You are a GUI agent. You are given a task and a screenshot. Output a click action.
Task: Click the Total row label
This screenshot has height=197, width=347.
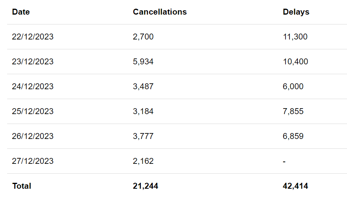pos(22,186)
